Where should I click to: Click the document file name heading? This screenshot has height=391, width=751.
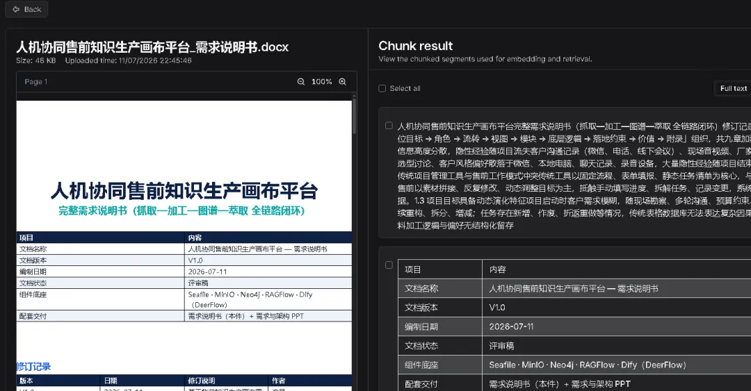tap(152, 47)
